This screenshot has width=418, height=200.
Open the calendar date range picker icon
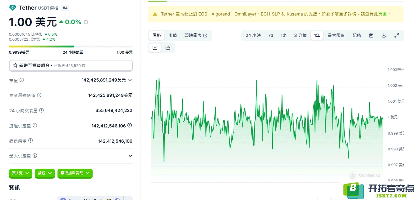[371, 35]
